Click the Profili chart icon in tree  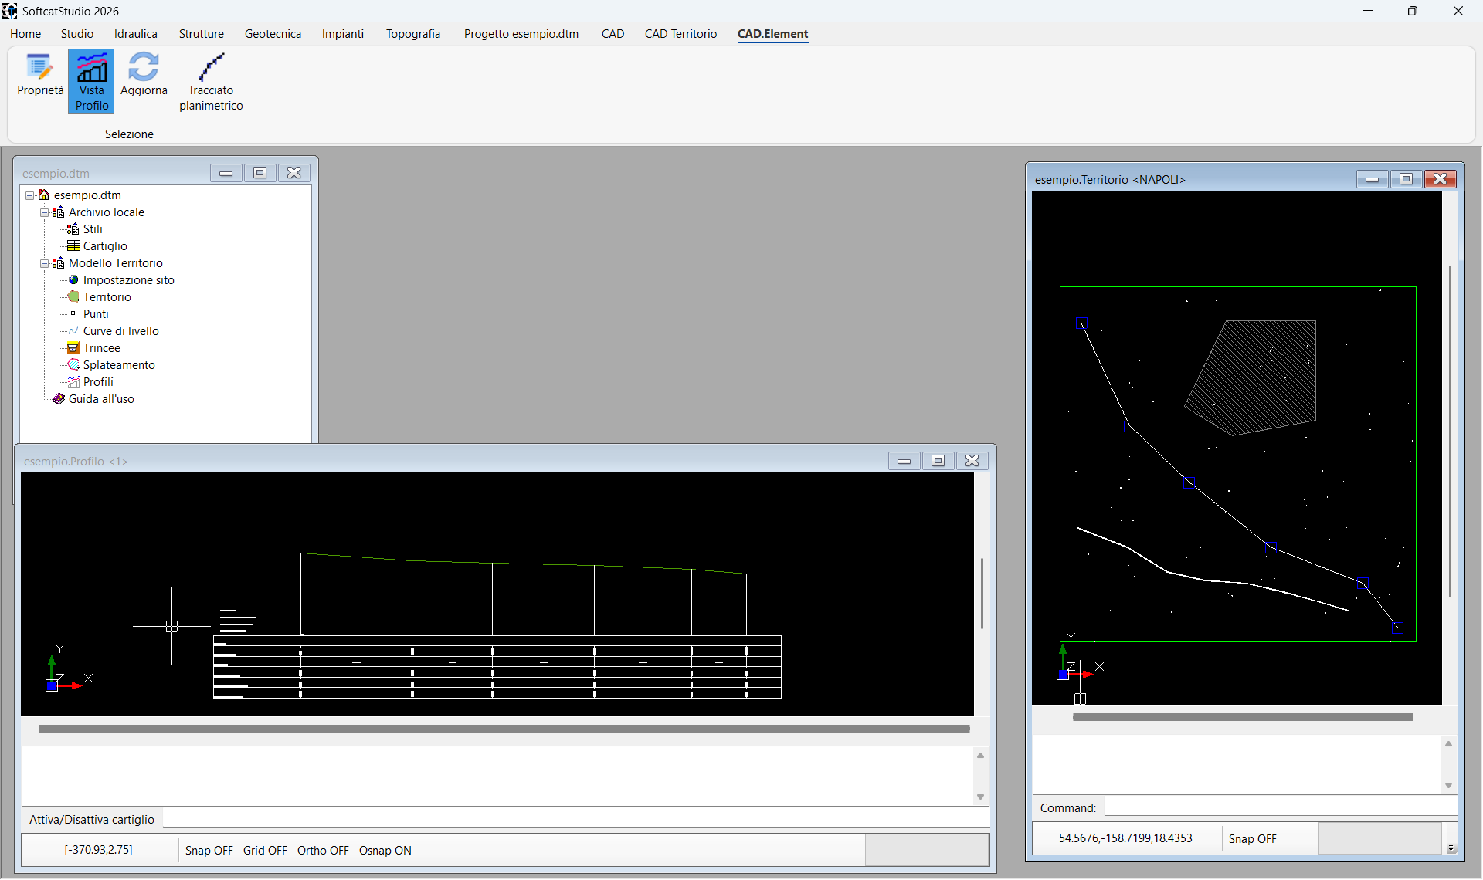[73, 382]
